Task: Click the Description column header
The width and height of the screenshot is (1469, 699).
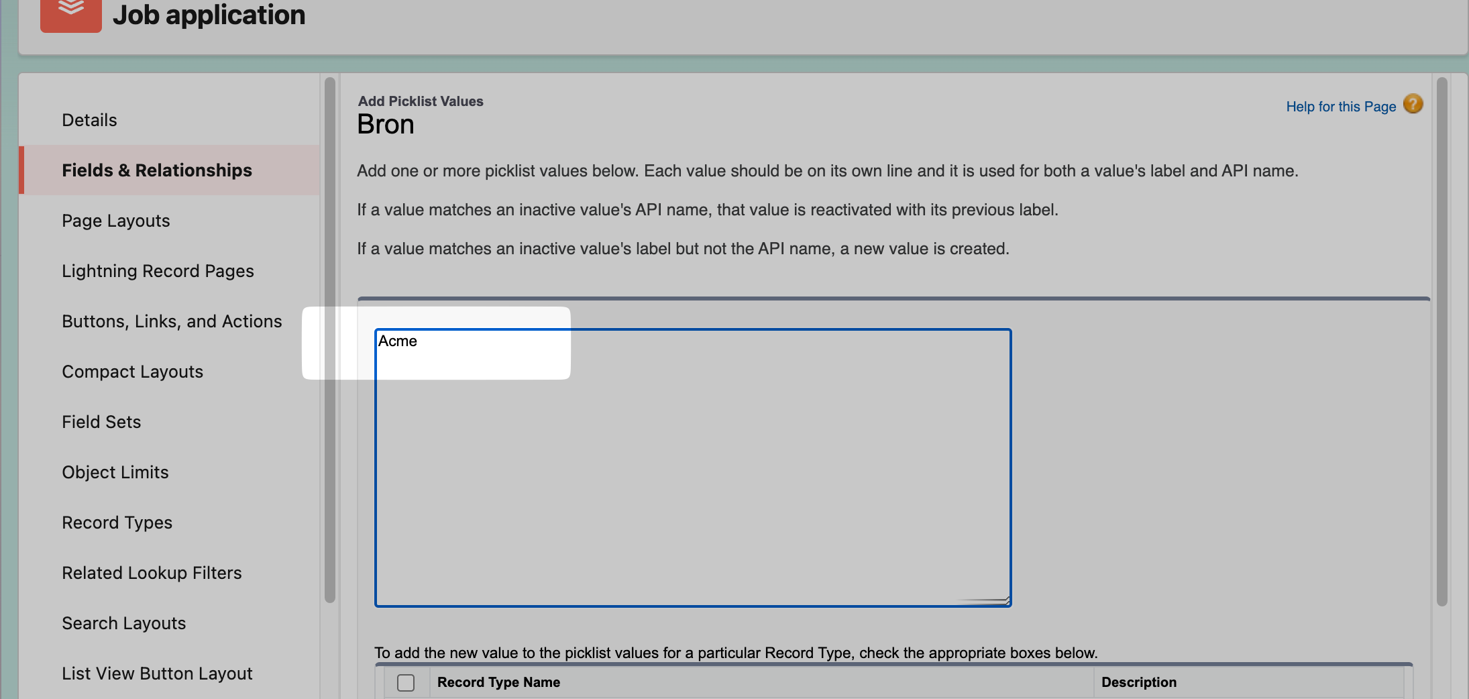Action: point(1139,682)
